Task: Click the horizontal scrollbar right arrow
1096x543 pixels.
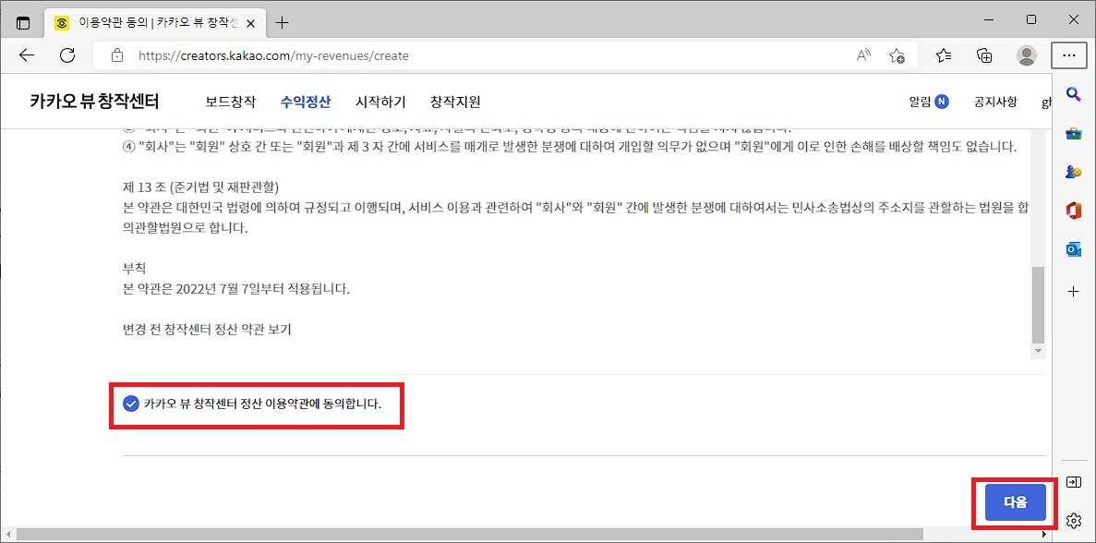Action: click(1045, 535)
